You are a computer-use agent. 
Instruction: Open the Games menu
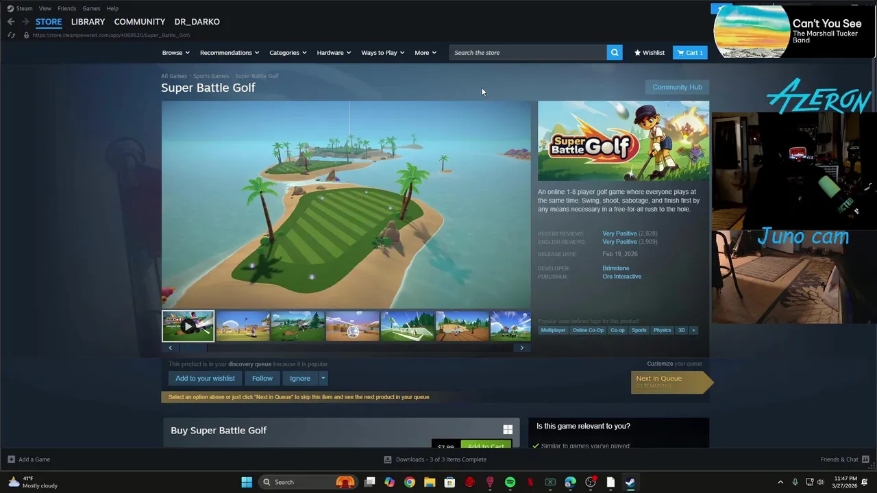[x=91, y=8]
